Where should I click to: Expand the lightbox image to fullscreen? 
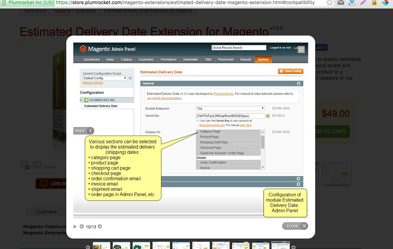click(301, 50)
